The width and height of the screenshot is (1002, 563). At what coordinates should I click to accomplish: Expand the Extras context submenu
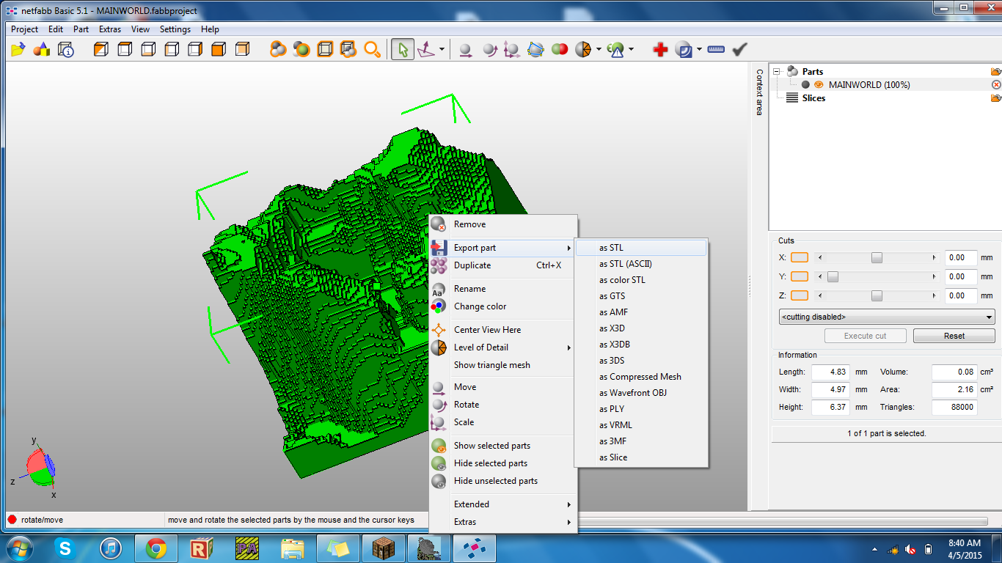tap(503, 522)
